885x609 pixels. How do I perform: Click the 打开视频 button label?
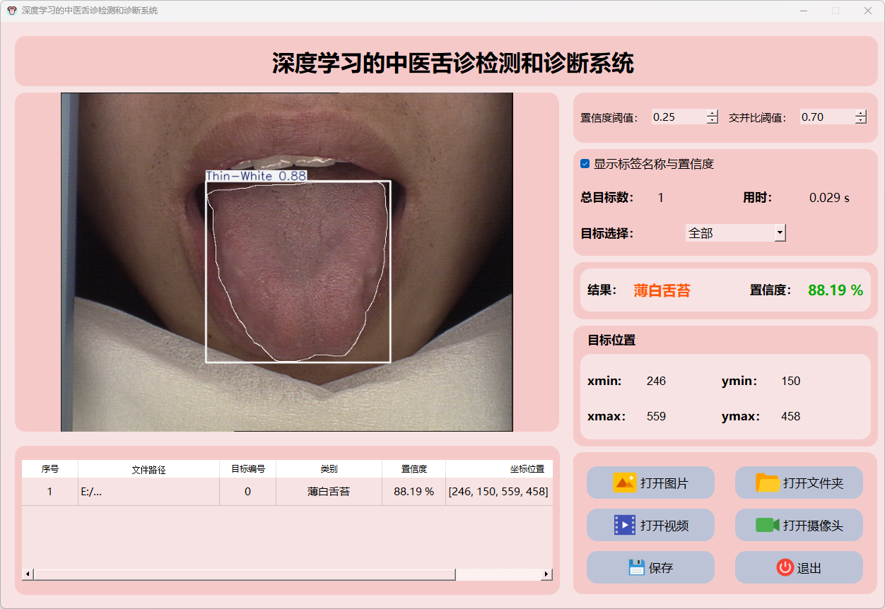[664, 526]
